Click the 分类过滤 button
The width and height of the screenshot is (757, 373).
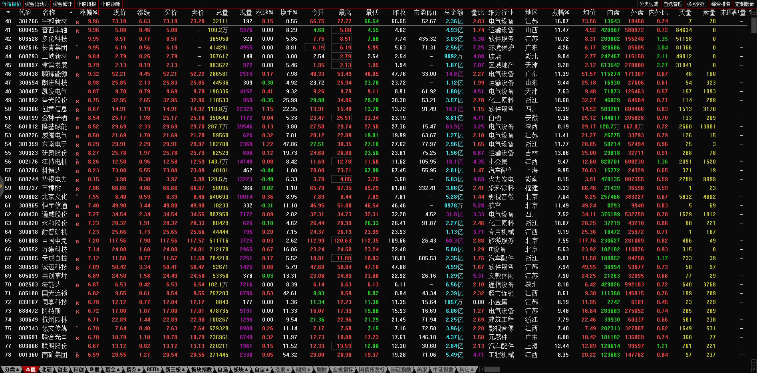pos(649,4)
